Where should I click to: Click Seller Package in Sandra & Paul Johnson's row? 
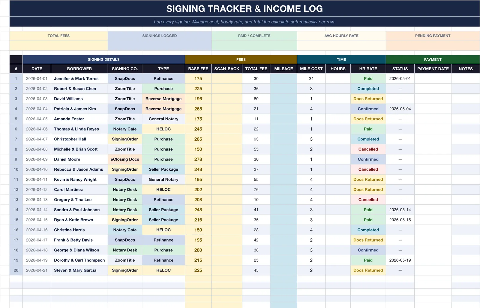[163, 210]
